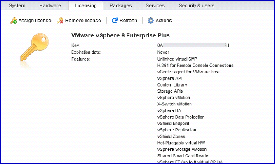Click the 'Key:' label
275x164 pixels.
click(76, 45)
